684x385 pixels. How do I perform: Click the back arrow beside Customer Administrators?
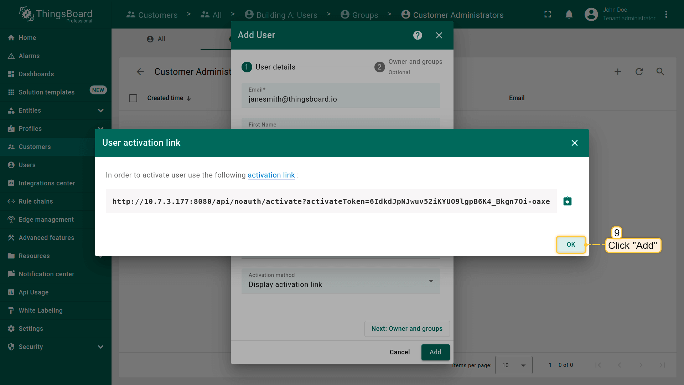(x=140, y=72)
